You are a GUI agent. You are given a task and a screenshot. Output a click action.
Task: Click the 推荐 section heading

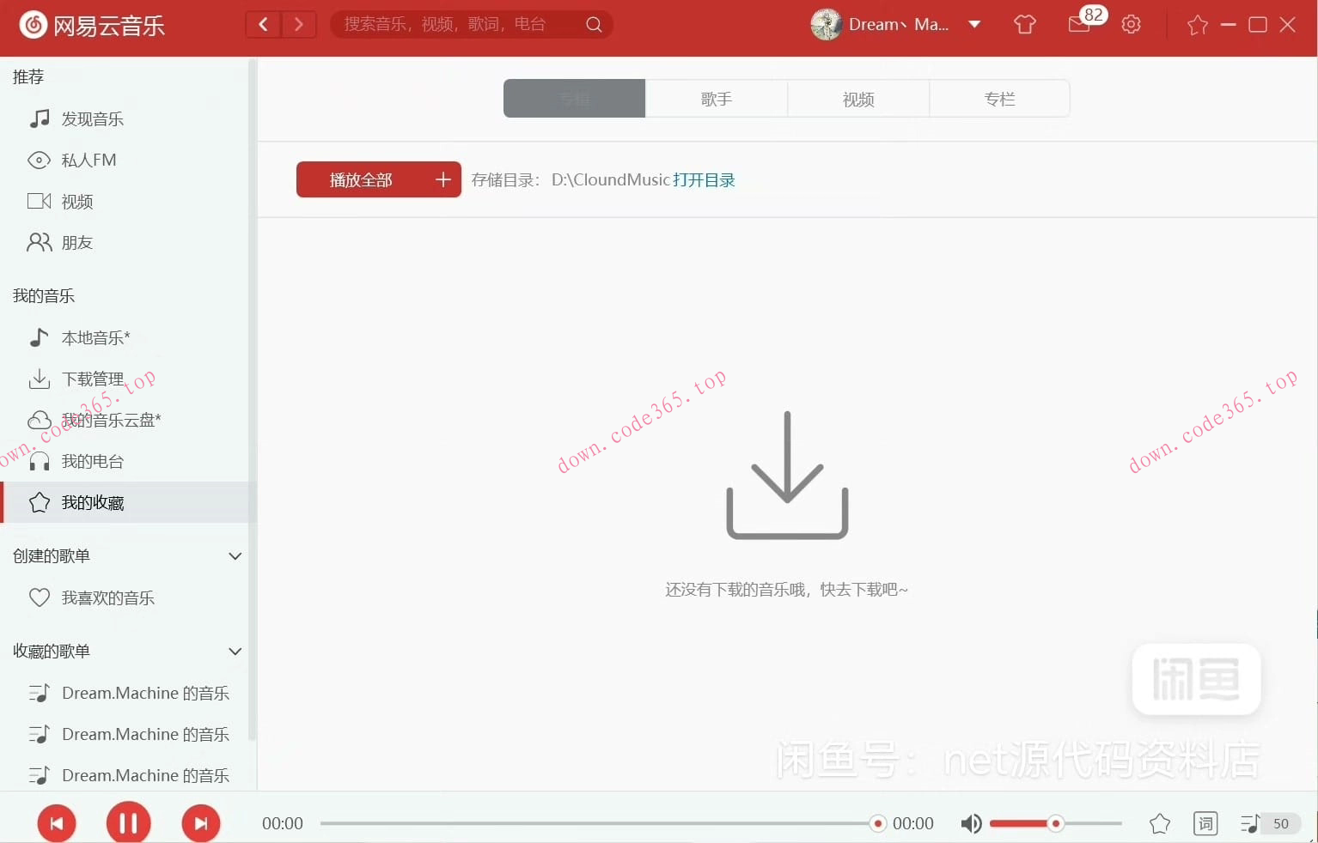click(28, 76)
